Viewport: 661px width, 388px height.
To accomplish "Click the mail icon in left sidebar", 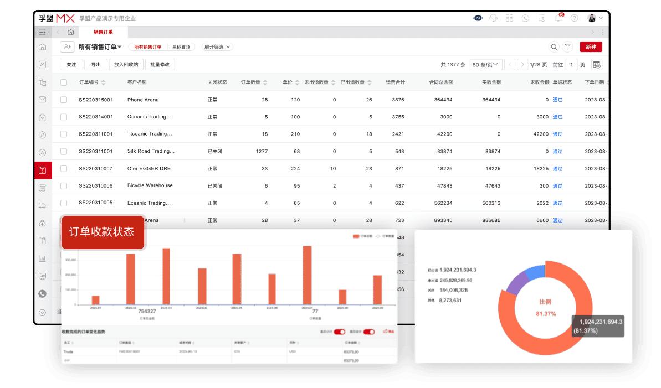I will point(43,100).
